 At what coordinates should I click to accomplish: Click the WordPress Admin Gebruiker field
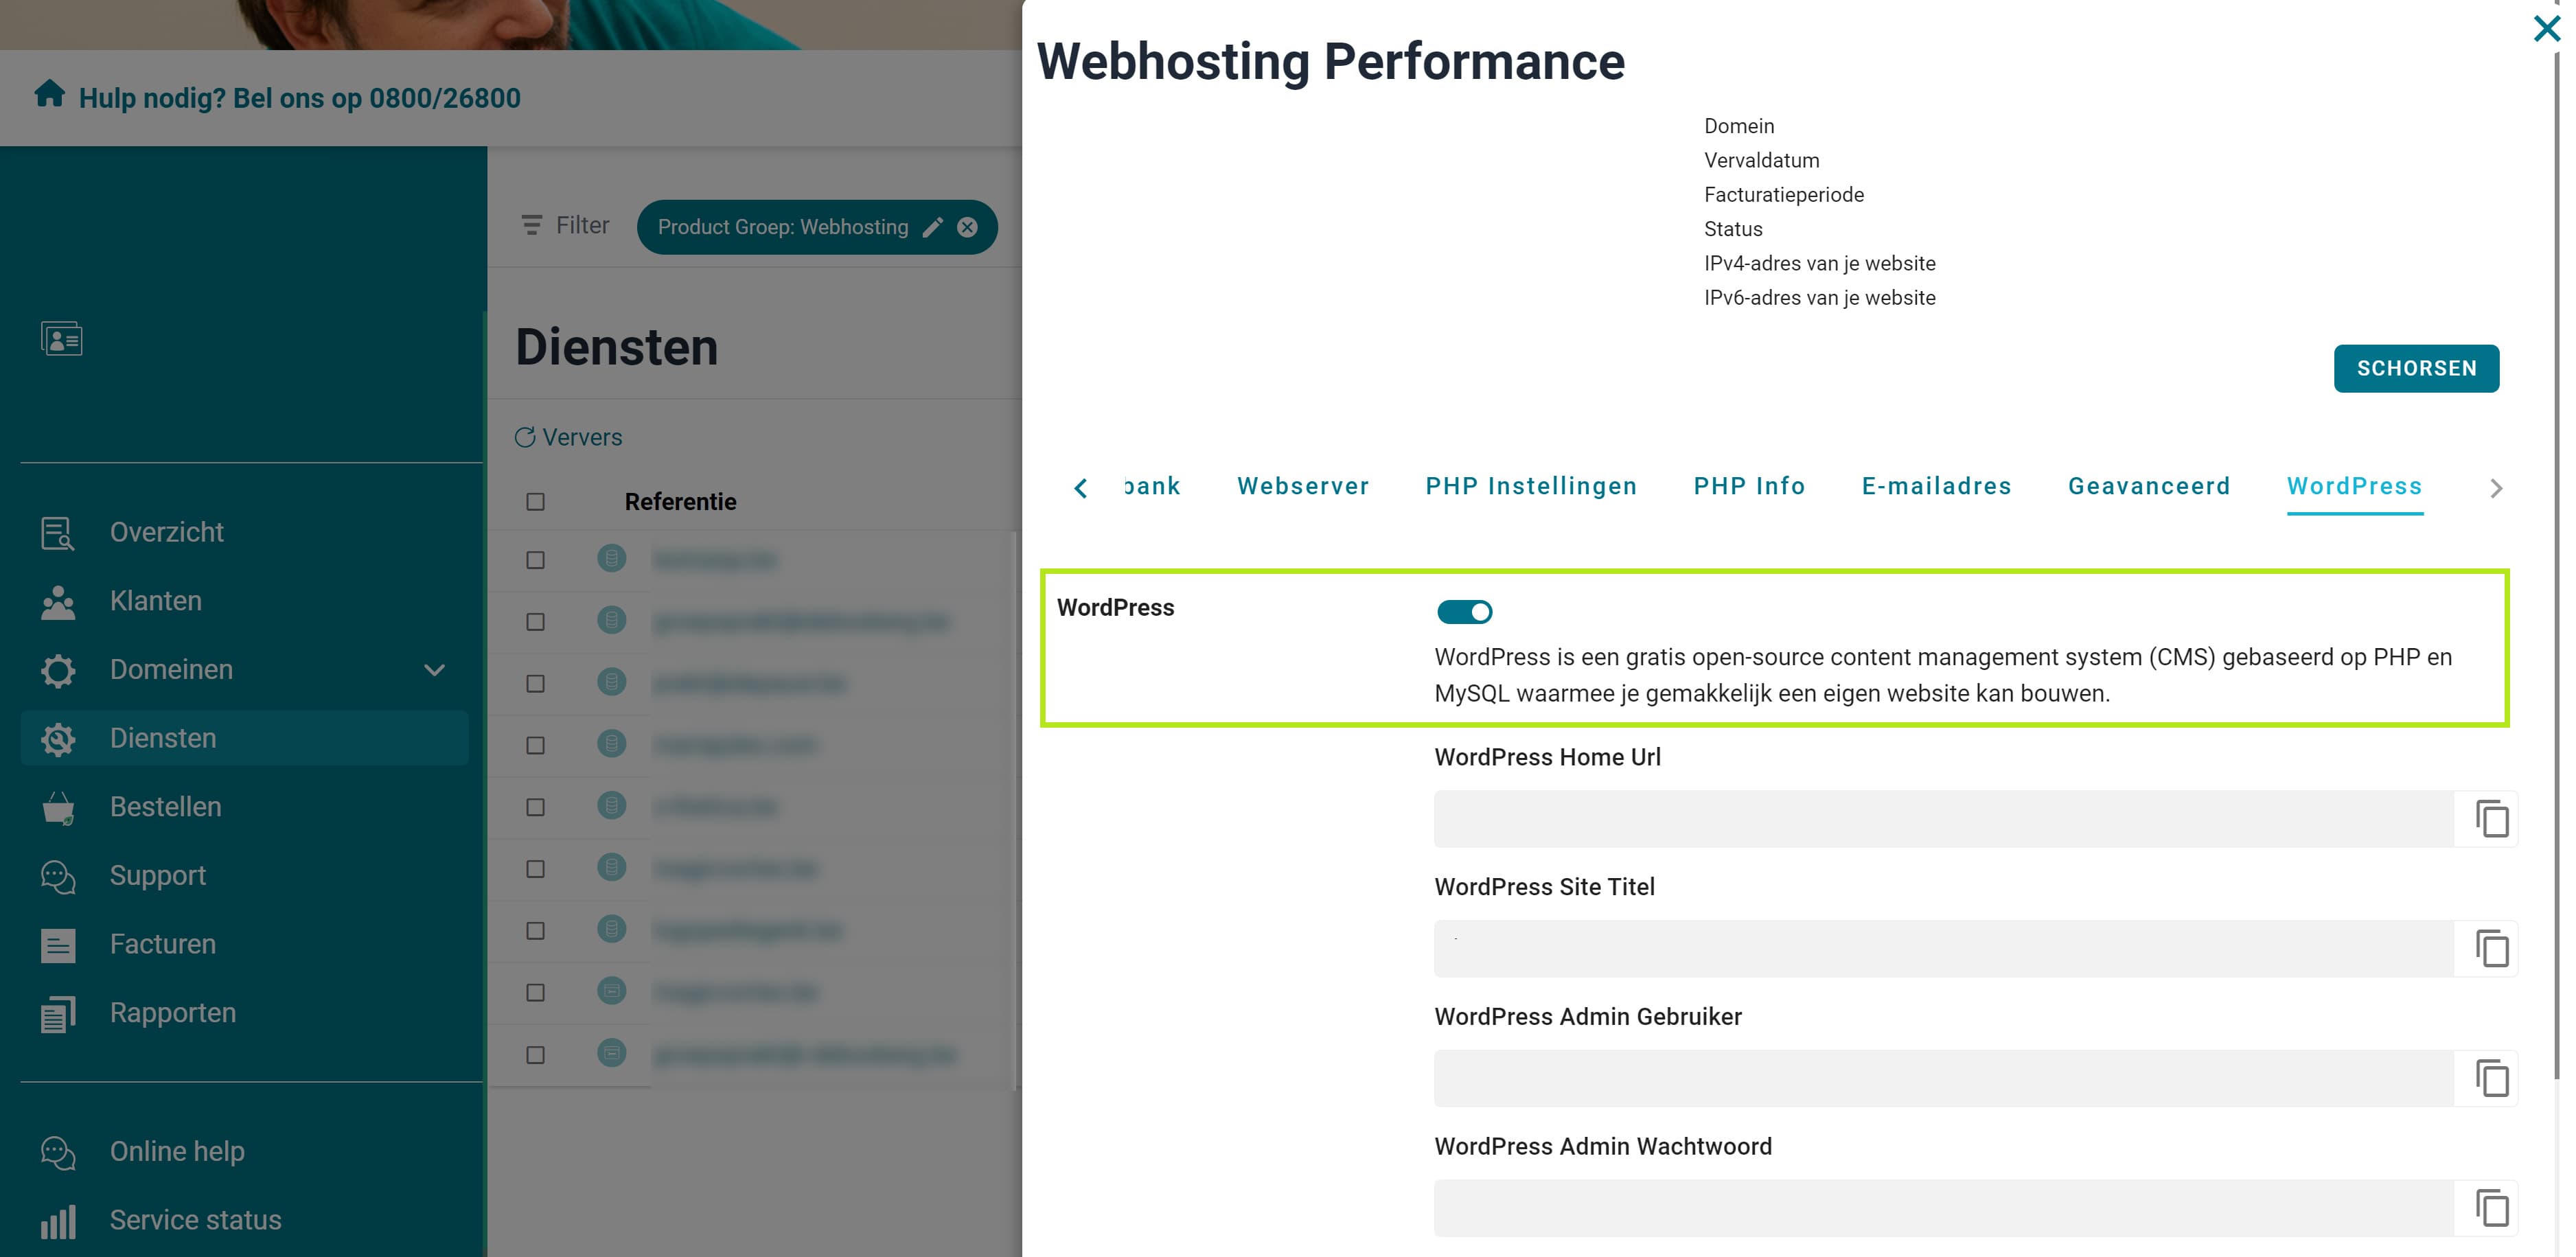pyautogui.click(x=1944, y=1078)
